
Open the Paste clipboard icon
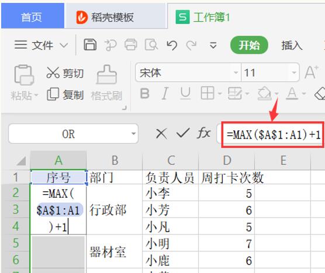coord(24,75)
